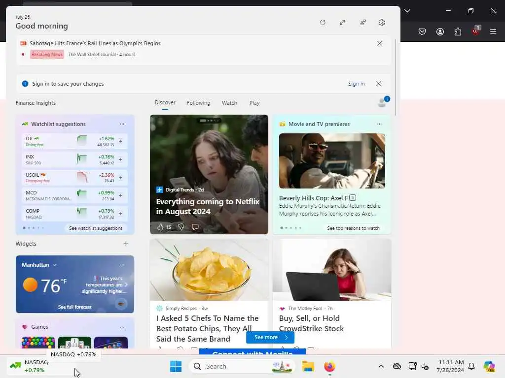The width and height of the screenshot is (505, 378).
Task: Open the network display tray icon
Action: pyautogui.click(x=412, y=366)
